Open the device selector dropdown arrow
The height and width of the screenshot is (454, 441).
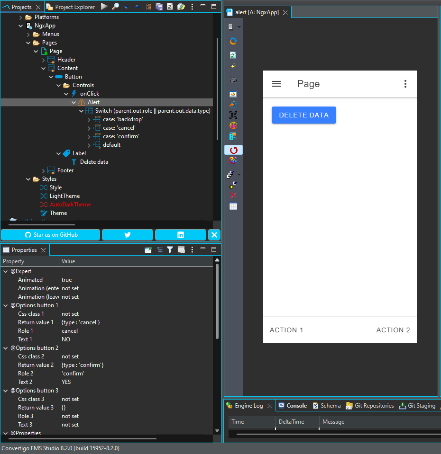coord(239,27)
